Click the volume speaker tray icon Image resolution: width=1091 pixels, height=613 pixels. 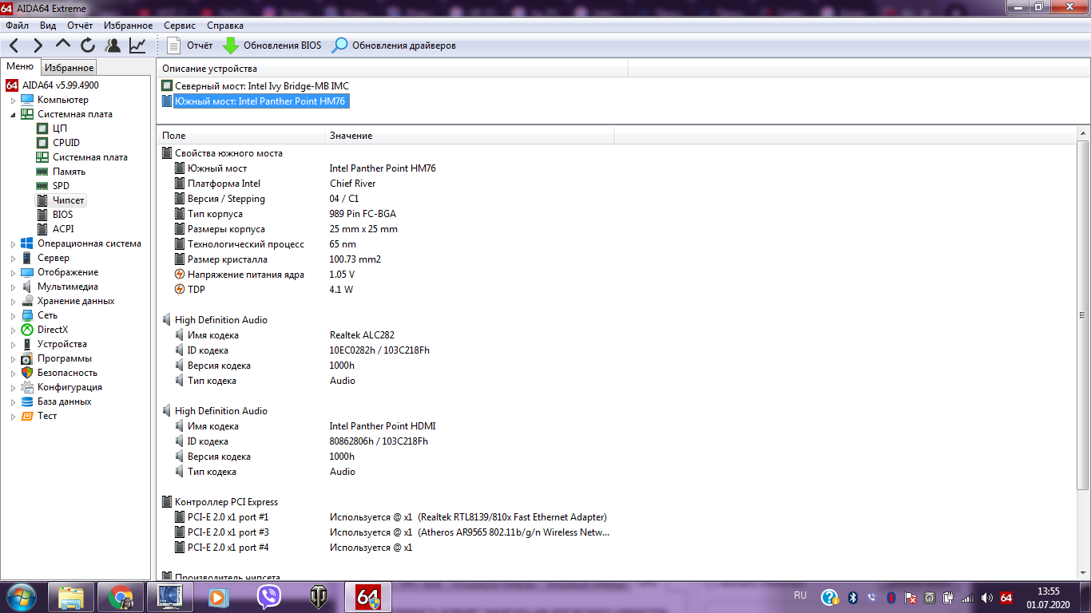[987, 598]
